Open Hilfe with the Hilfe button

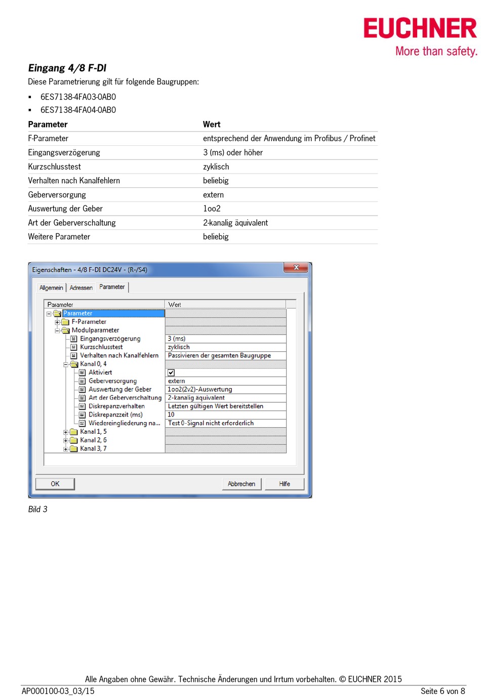(x=285, y=484)
